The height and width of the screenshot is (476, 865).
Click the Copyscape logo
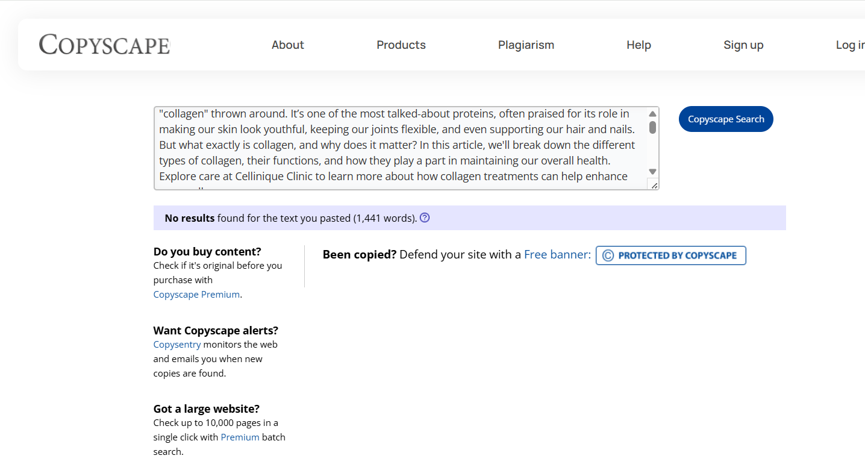104,45
